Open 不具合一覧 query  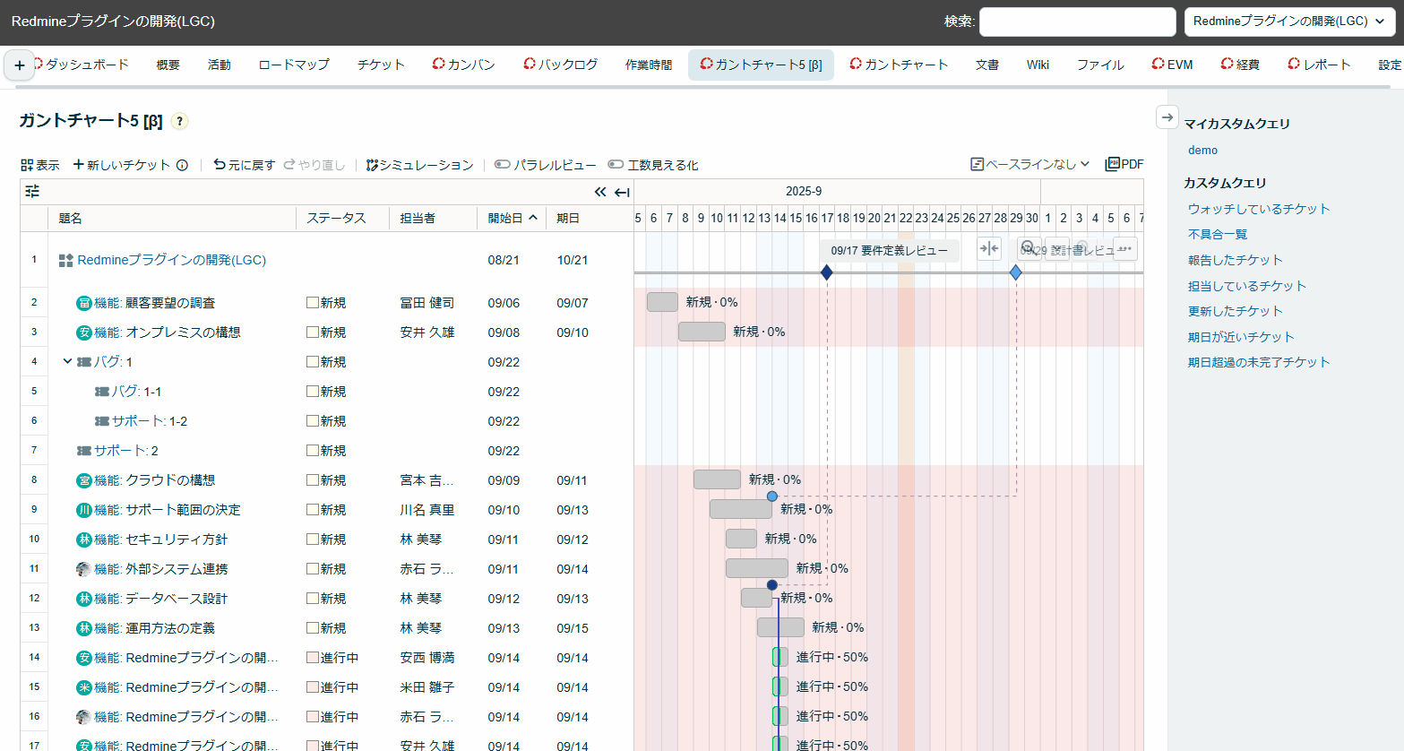[x=1218, y=234]
